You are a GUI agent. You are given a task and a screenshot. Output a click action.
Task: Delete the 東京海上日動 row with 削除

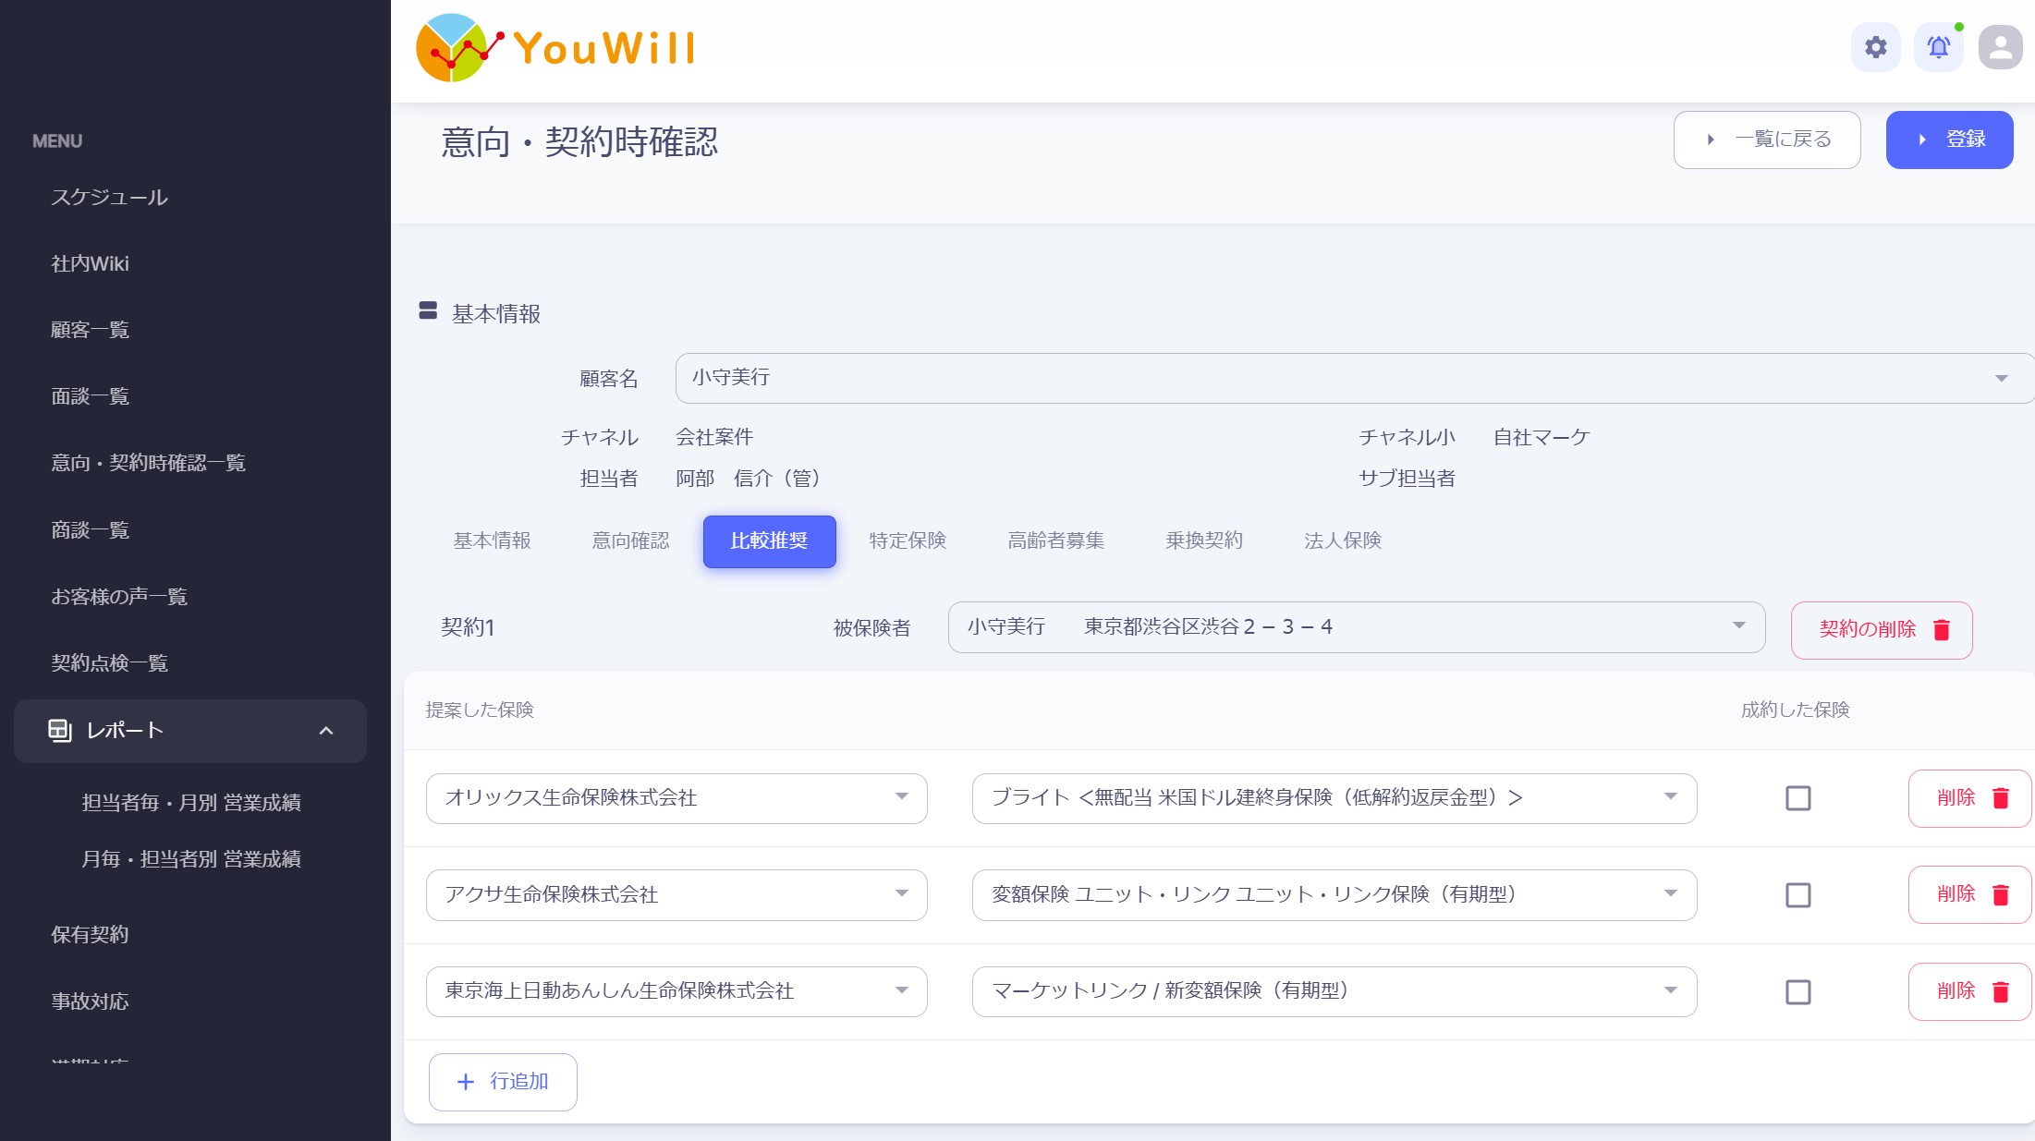(x=1970, y=992)
